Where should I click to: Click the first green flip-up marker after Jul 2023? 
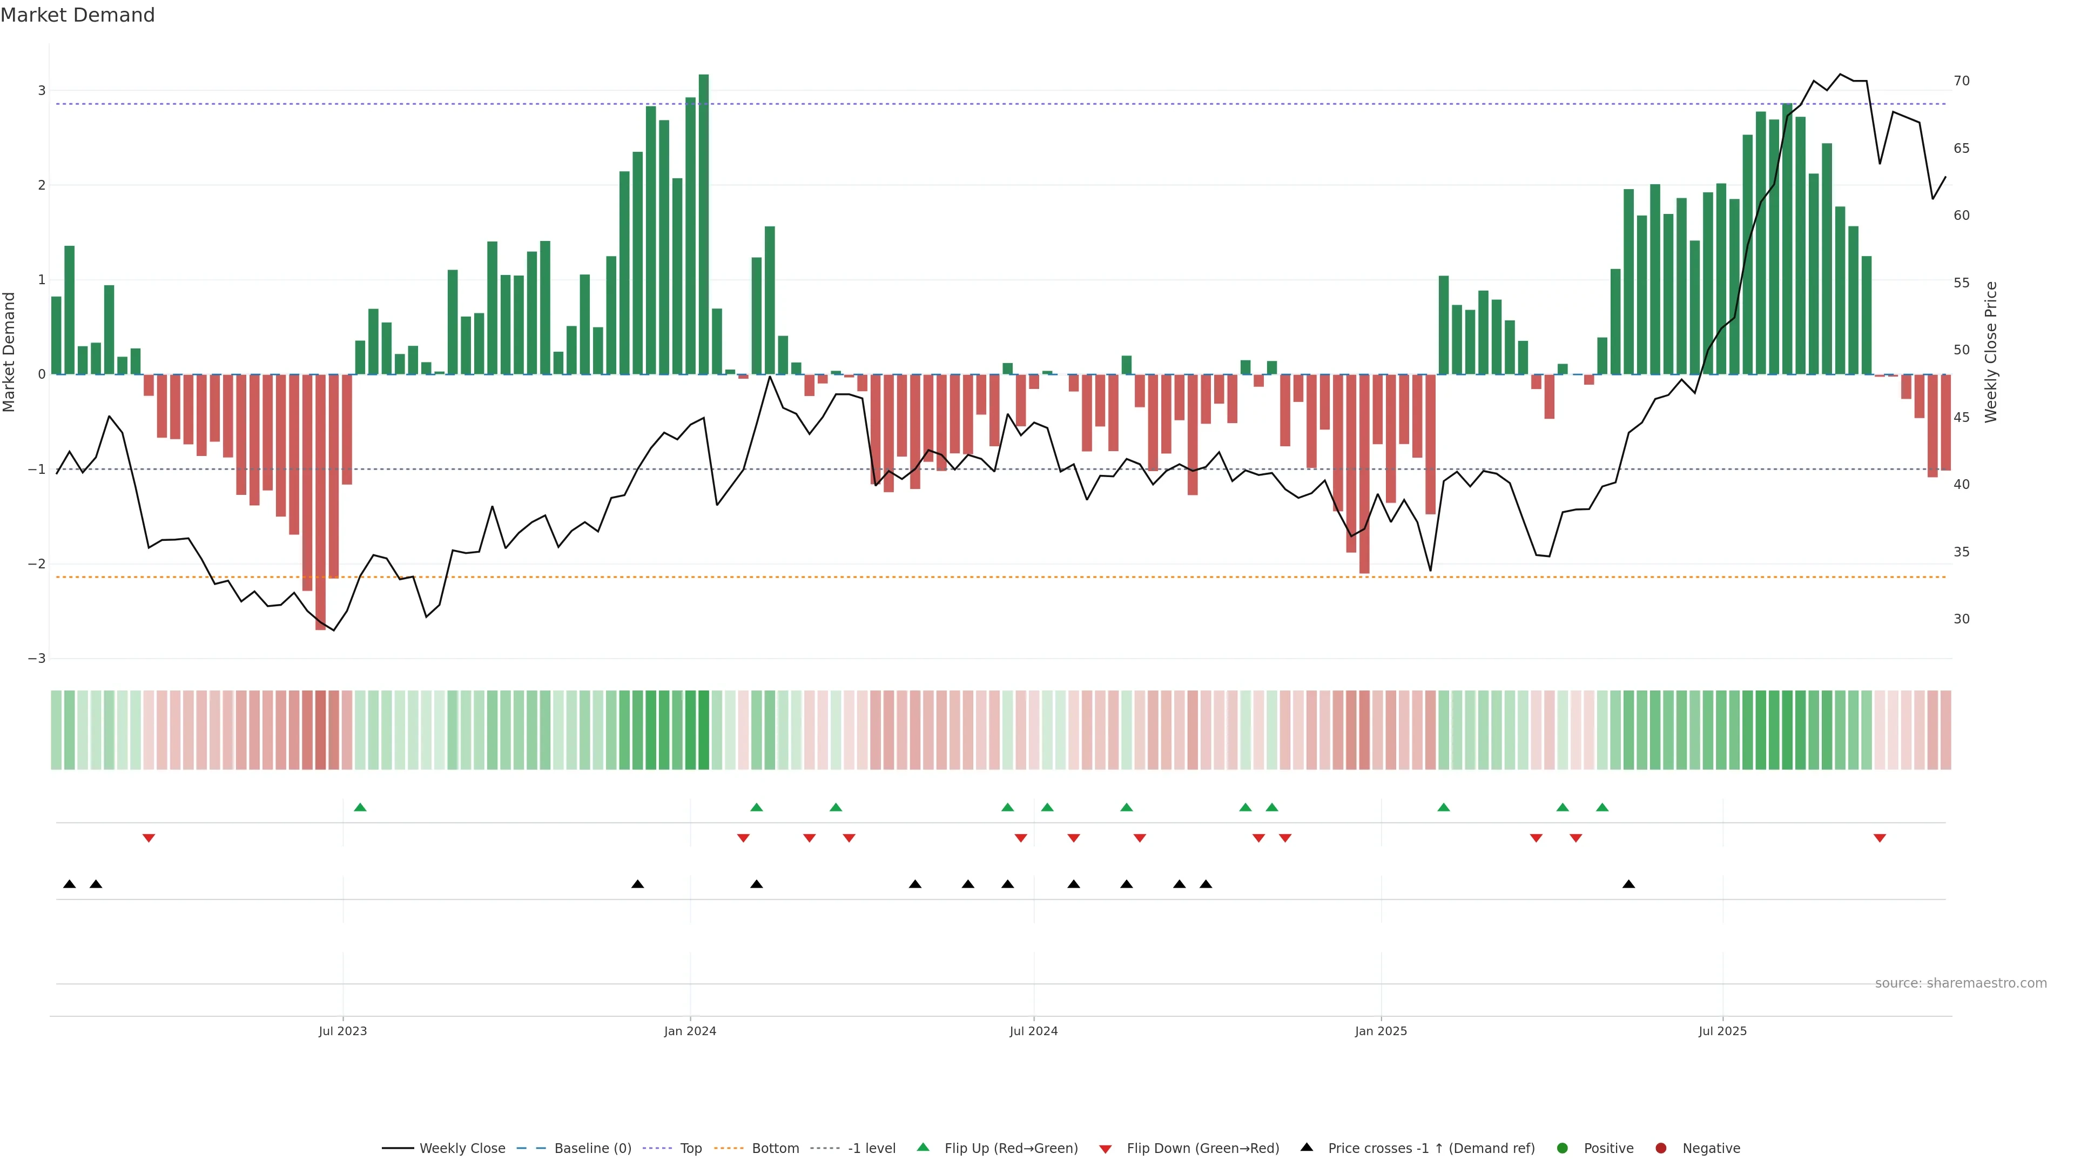(x=360, y=808)
